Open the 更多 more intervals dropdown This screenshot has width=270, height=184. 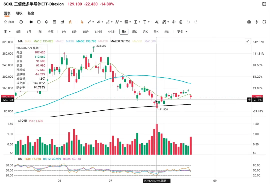(x=182, y=32)
